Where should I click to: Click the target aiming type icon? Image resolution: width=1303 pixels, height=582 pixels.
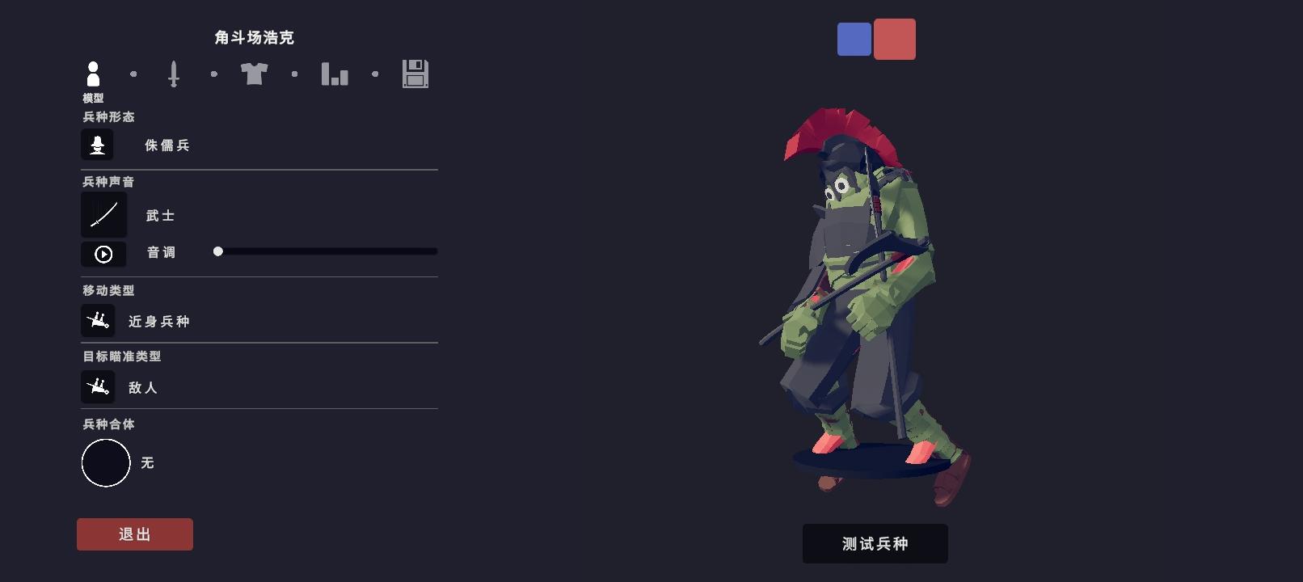tap(98, 386)
